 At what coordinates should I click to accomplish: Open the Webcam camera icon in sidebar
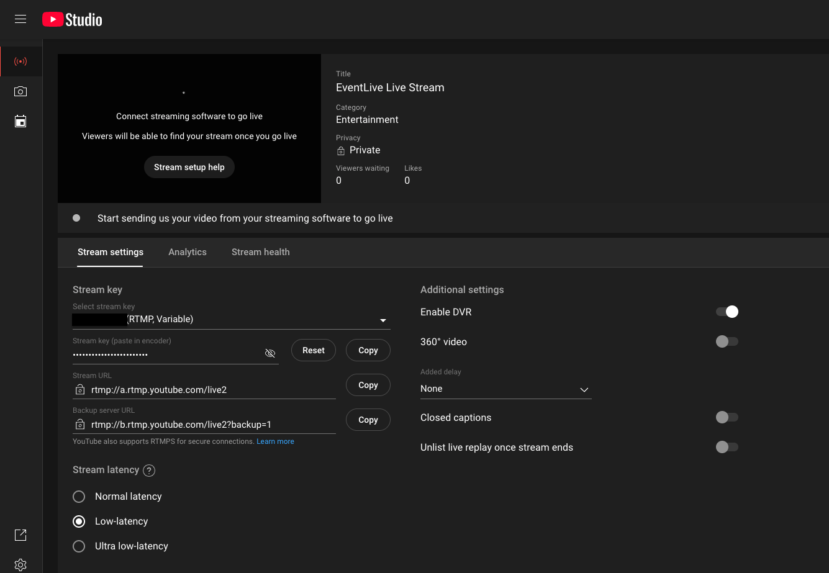pos(20,91)
